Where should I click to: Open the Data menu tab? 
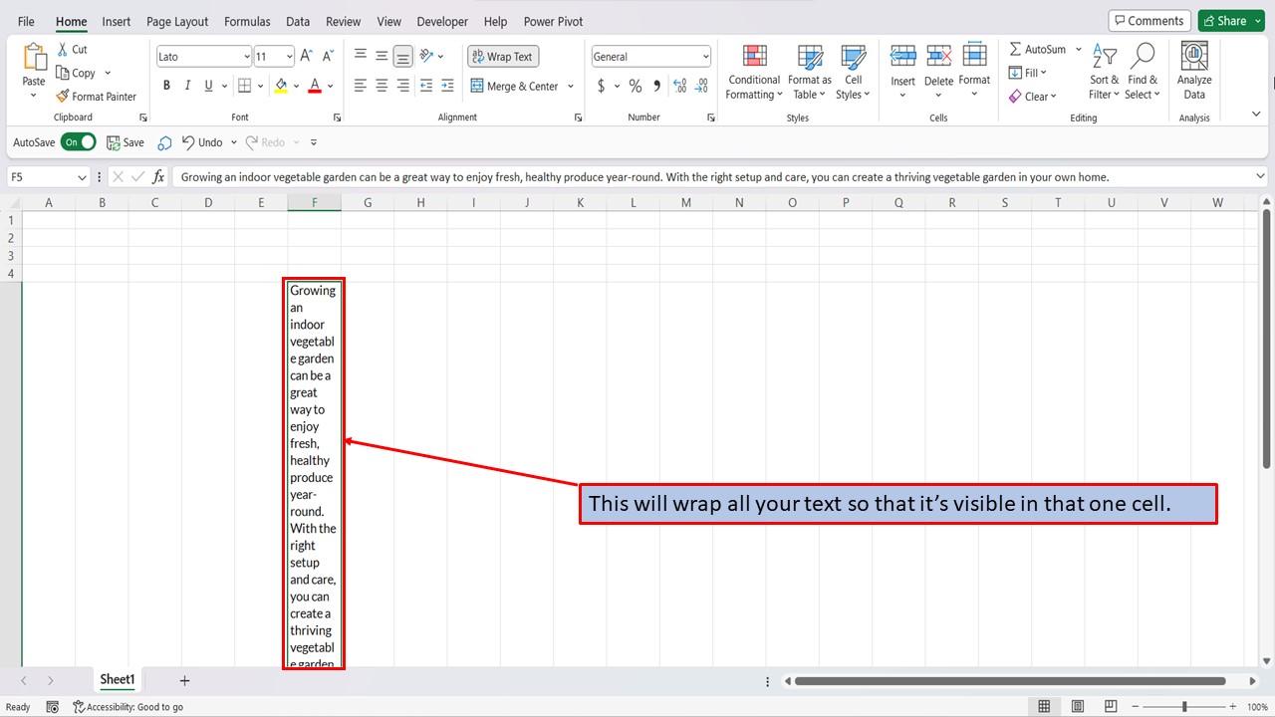pos(297,21)
